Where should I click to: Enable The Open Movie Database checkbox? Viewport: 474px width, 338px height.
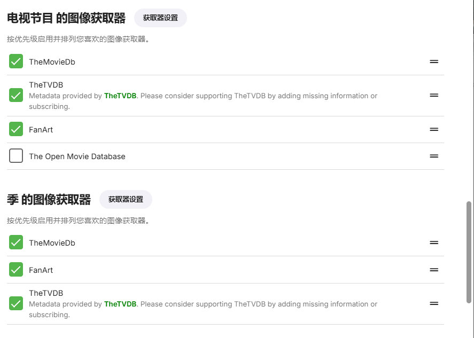coord(16,156)
